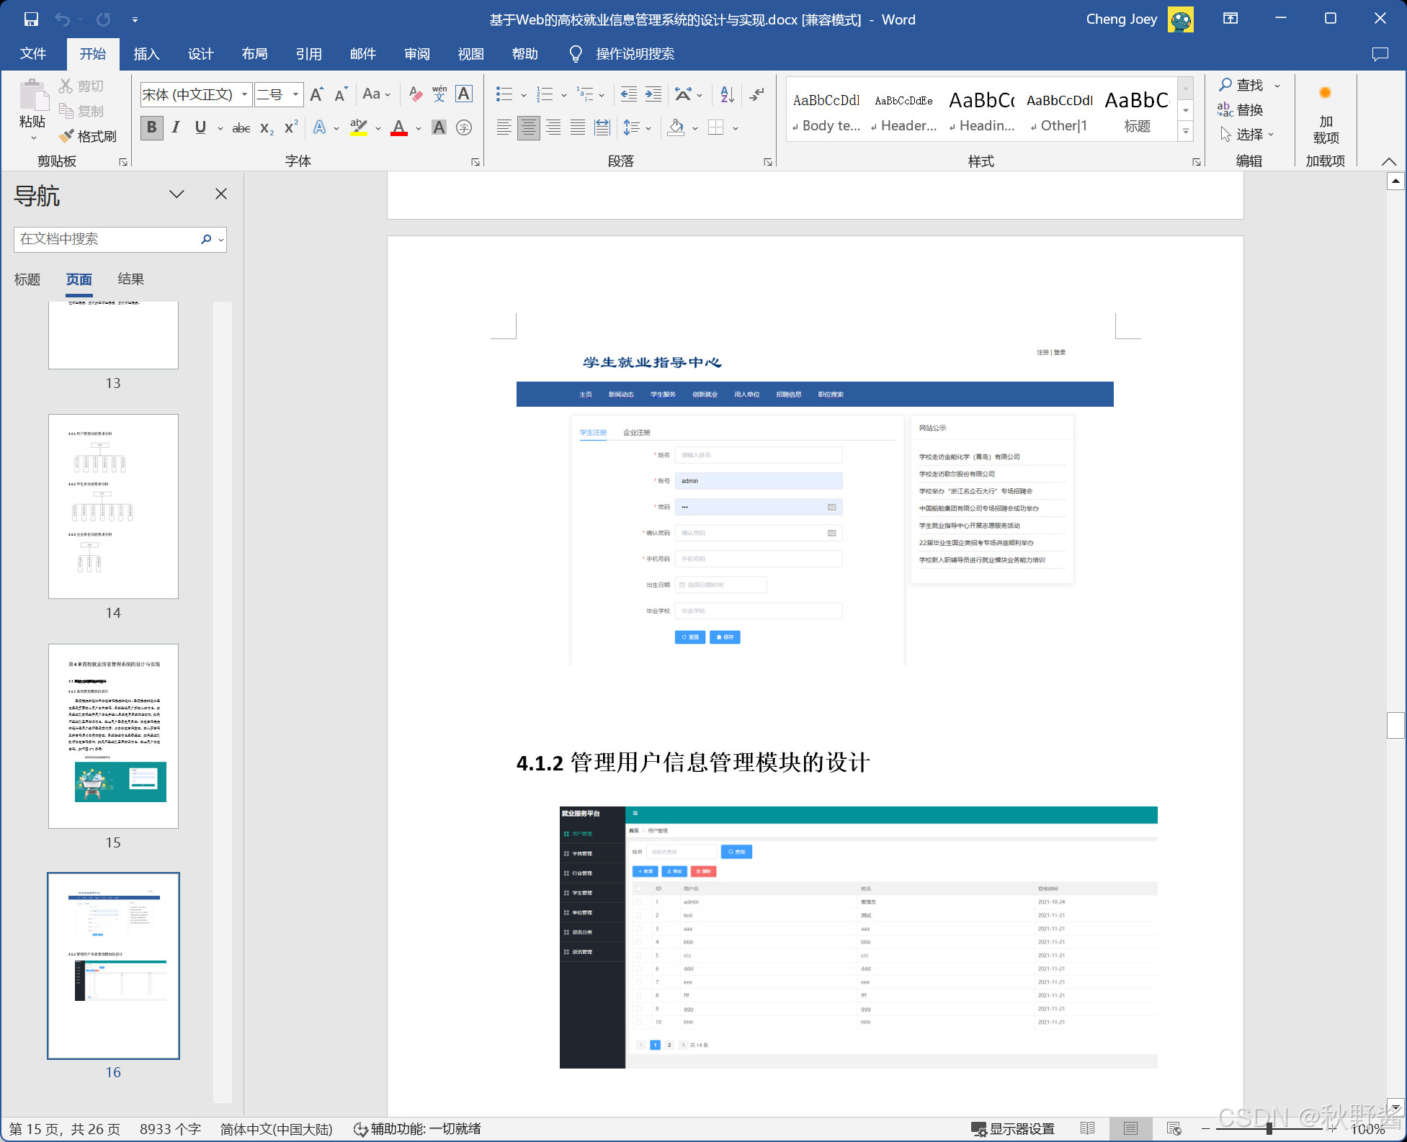This screenshot has width=1407, height=1142.
Task: Apply highlight color with the marker icon
Action: [x=358, y=128]
